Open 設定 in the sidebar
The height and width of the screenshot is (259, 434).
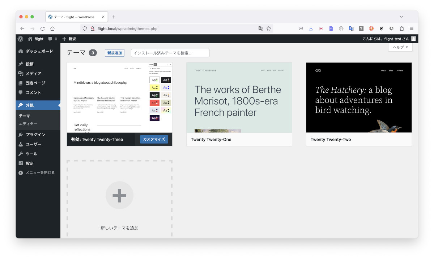click(38, 163)
